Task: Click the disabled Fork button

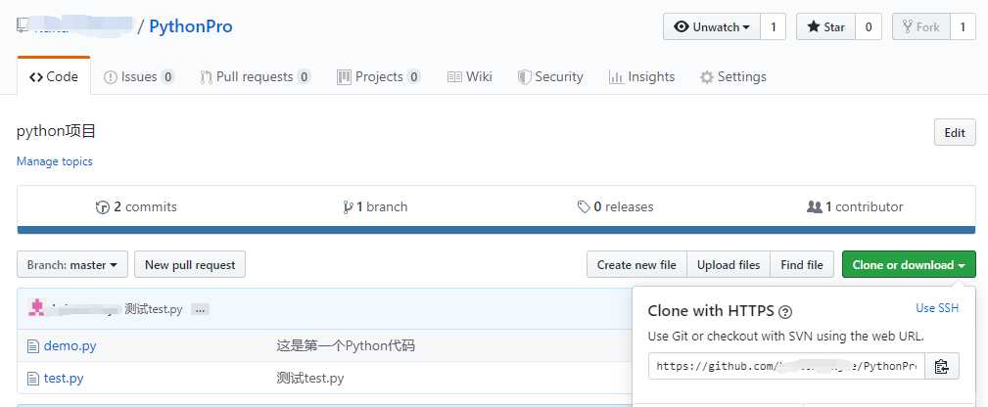Action: [x=920, y=27]
